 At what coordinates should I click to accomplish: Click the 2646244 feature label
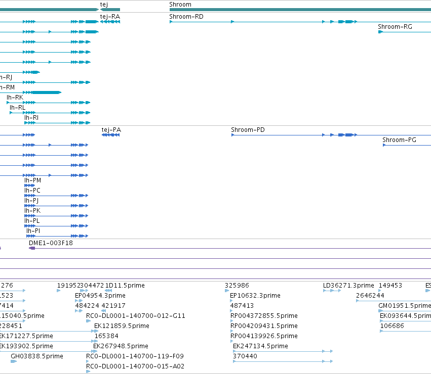[370, 296]
